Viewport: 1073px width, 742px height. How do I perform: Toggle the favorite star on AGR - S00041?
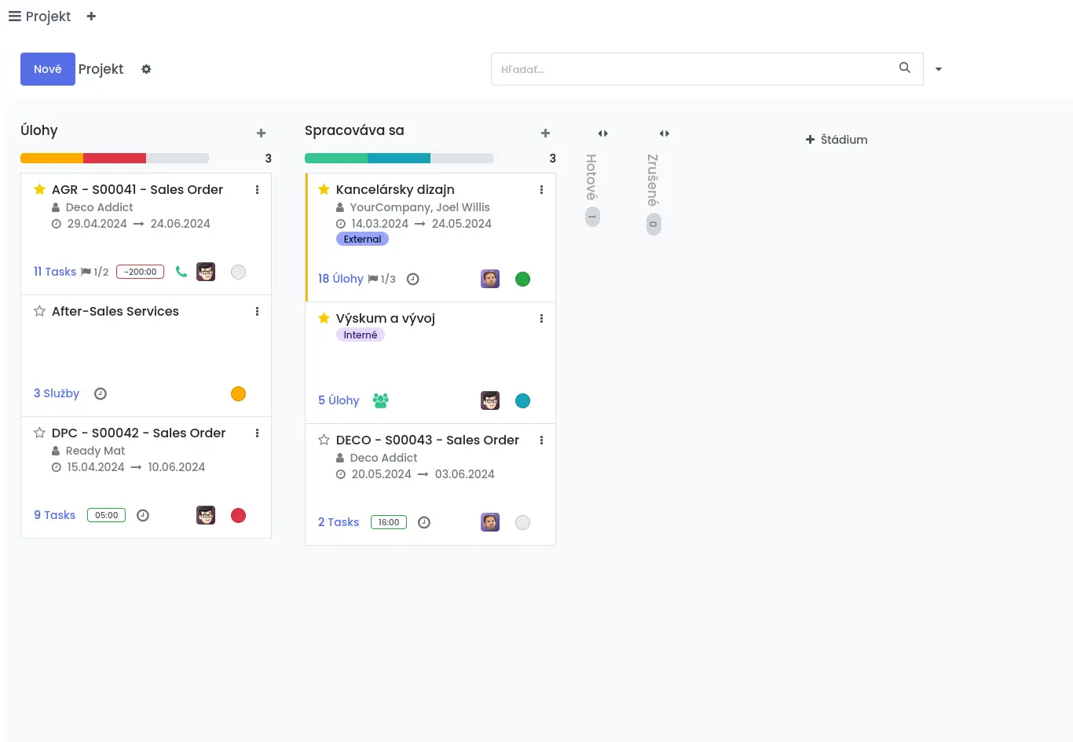click(39, 189)
